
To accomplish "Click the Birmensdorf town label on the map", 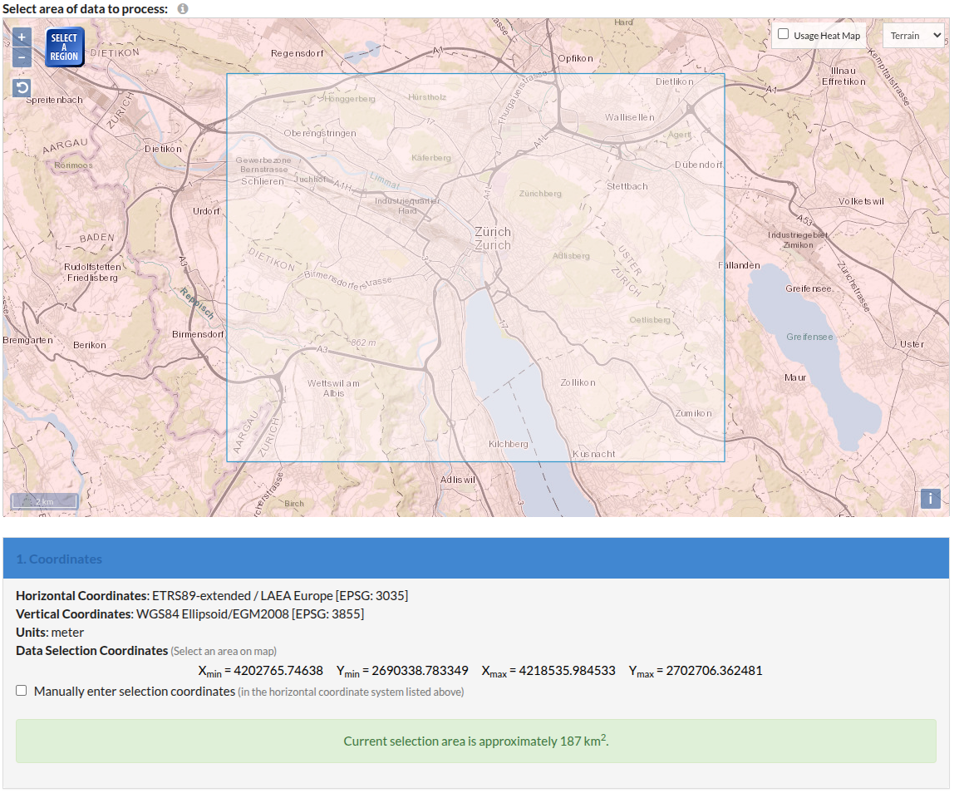I will click(198, 334).
